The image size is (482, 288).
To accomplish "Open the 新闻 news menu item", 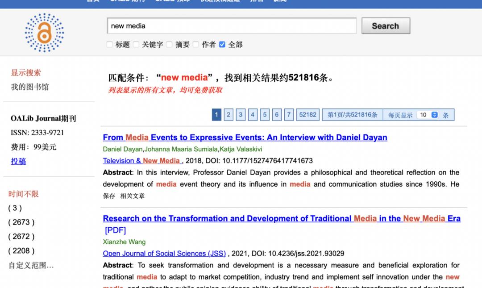I will click(279, 1).
